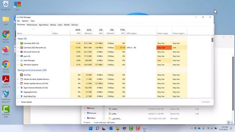Select the Camtasia 2022 process icon
Viewport: 235px width, 132px height.
[21, 43]
